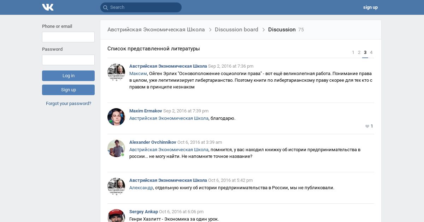Click group mention in Alexander Ovchinnikov's comment
Image resolution: width=424 pixels, height=222 pixels.
tap(169, 150)
